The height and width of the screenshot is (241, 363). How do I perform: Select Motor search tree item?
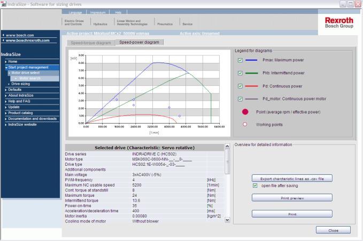30,78
